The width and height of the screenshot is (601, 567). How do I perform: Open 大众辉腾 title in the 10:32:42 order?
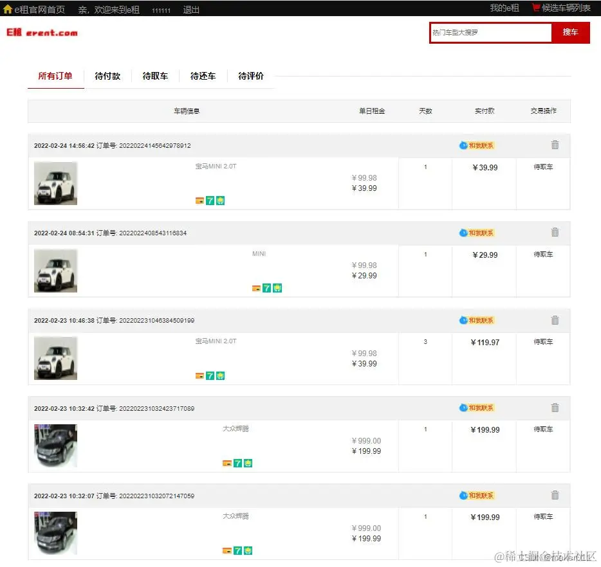tap(236, 428)
